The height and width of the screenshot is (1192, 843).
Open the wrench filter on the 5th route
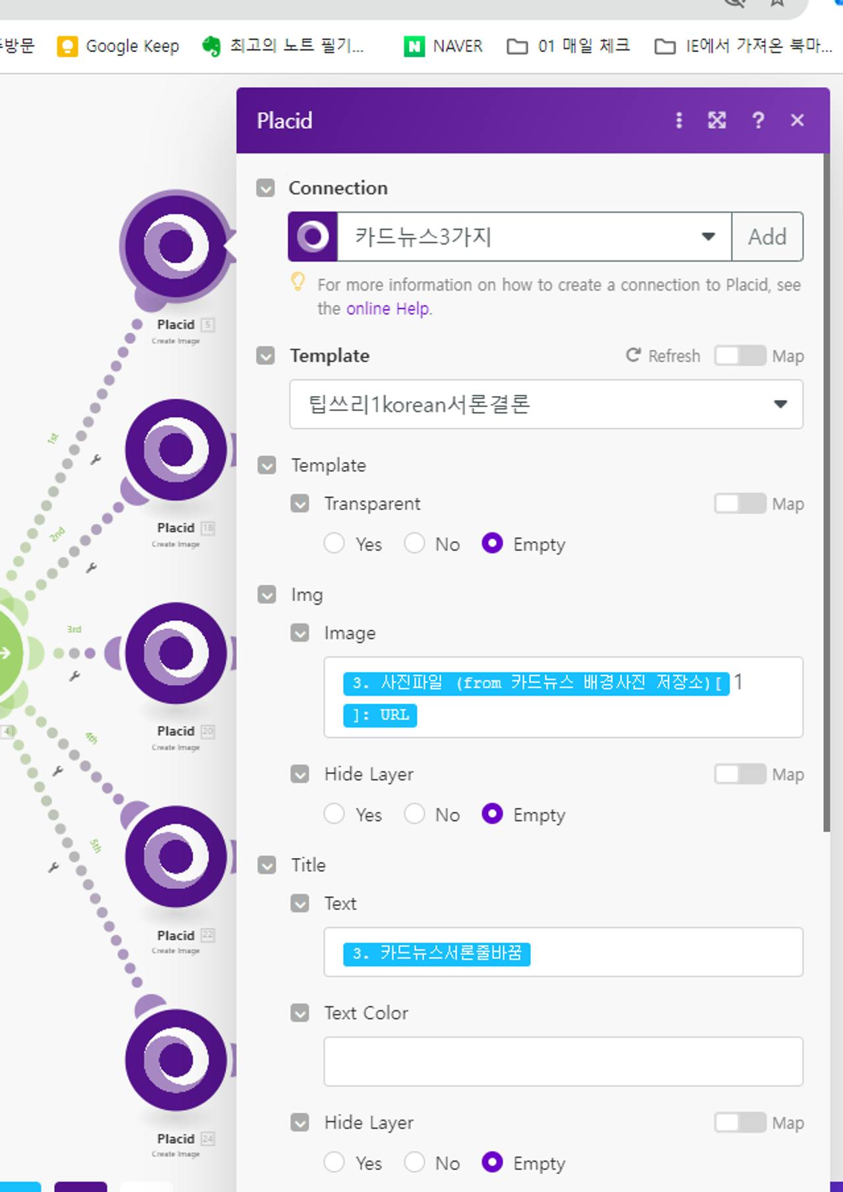click(53, 867)
